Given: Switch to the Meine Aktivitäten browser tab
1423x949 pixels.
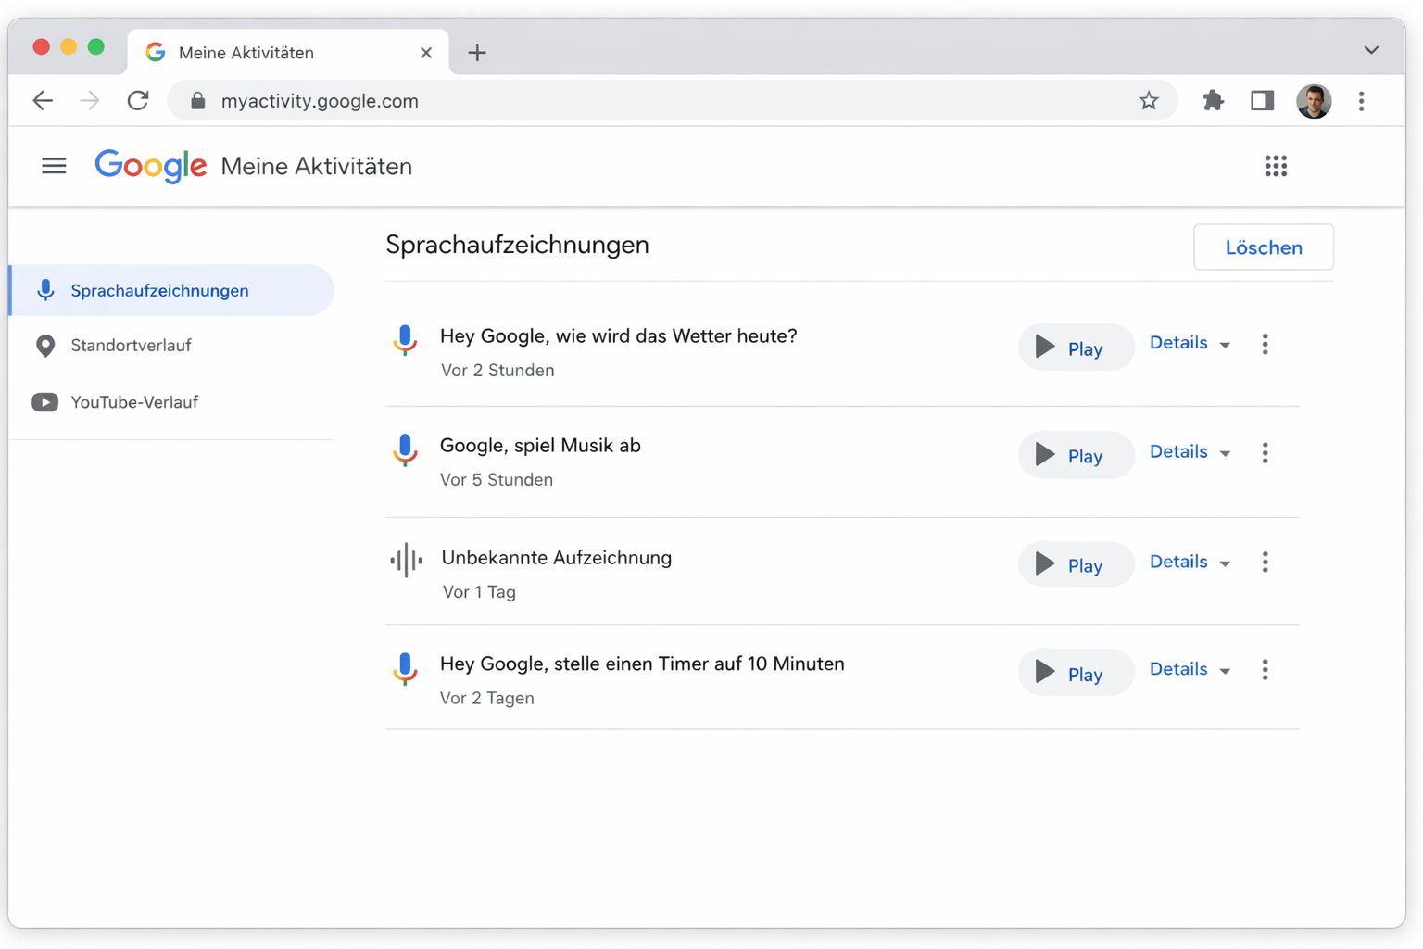Looking at the screenshot, I should click(x=288, y=52).
